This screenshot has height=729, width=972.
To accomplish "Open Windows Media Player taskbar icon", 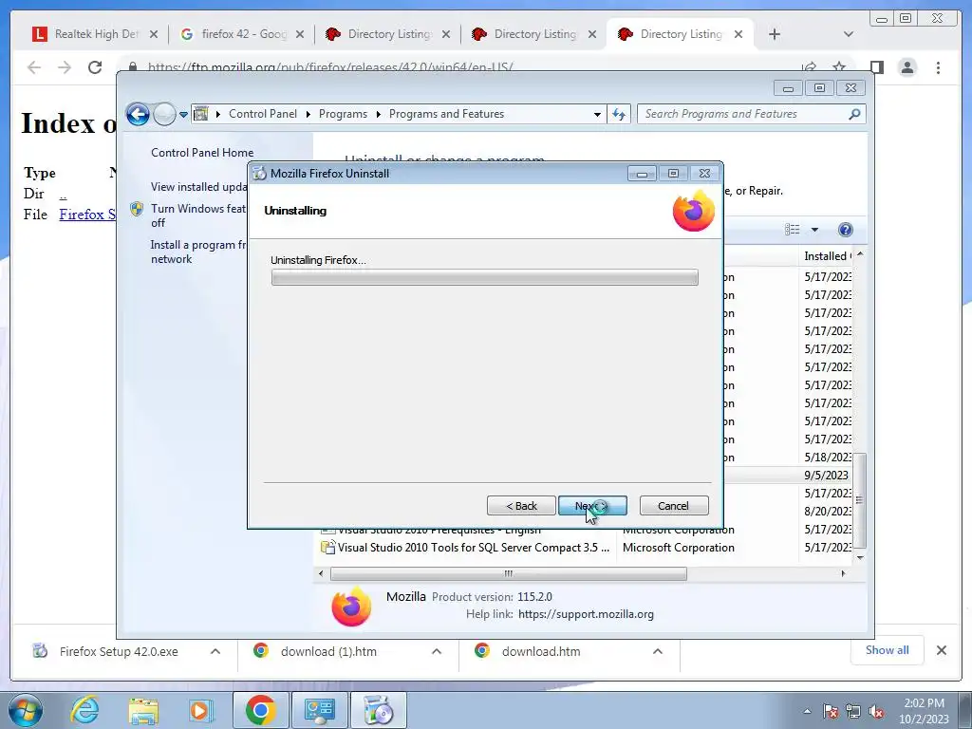I will point(201,710).
